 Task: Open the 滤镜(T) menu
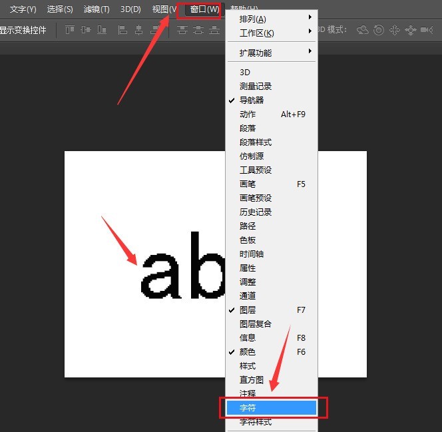97,9
